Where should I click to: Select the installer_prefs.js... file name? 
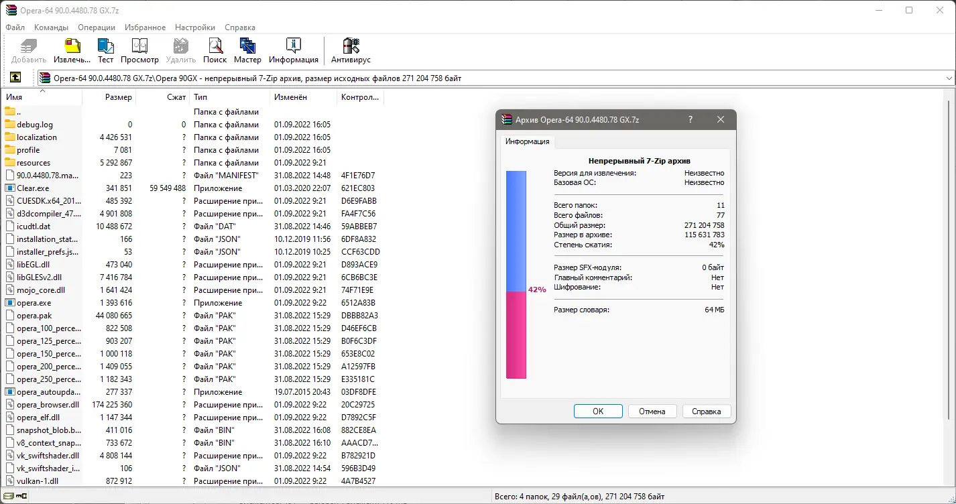click(x=49, y=252)
